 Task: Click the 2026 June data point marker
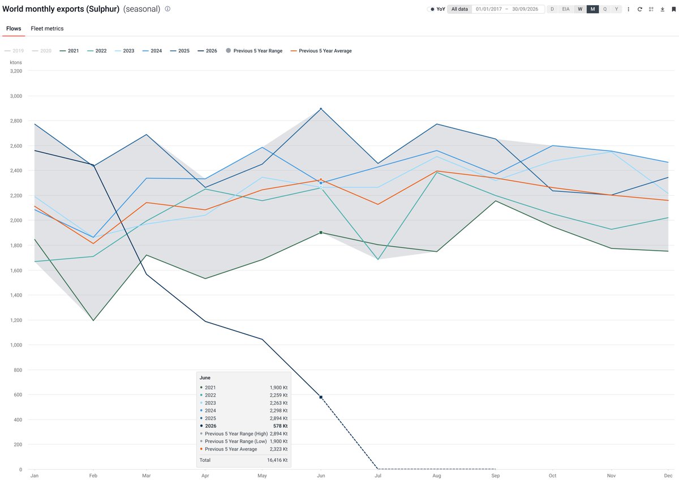point(321,397)
